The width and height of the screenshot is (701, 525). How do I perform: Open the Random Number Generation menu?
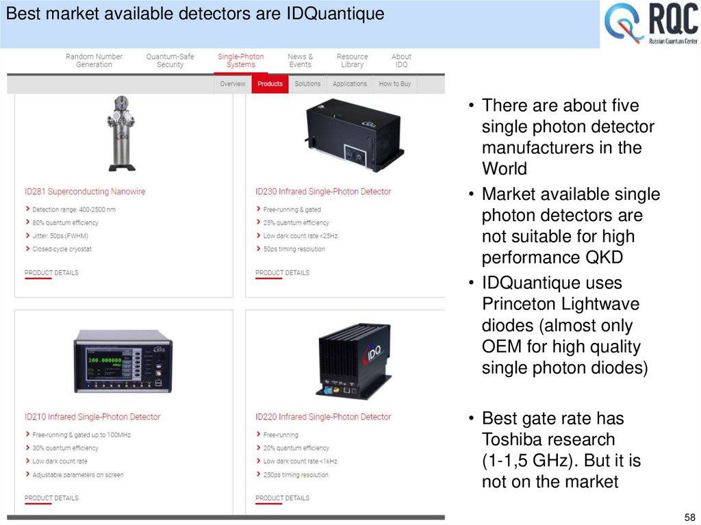click(x=94, y=60)
